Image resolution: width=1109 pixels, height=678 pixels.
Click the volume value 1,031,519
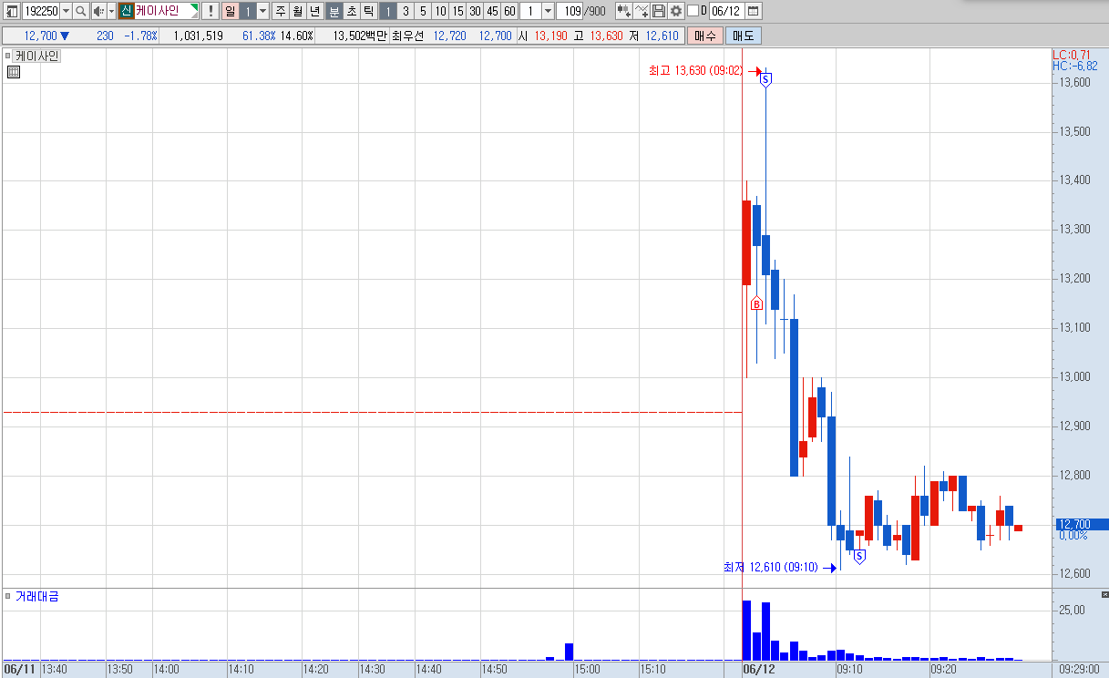point(199,36)
